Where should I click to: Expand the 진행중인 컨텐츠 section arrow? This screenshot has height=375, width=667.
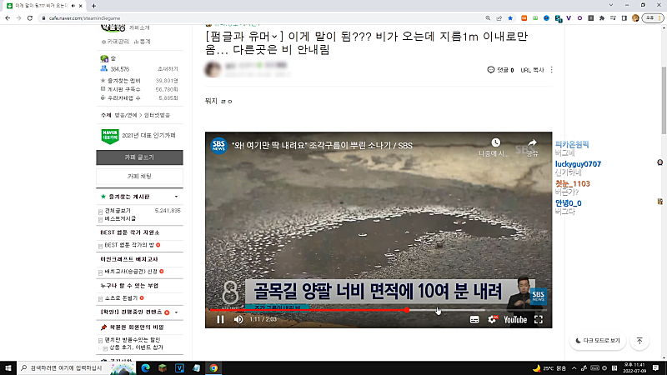[176, 312]
